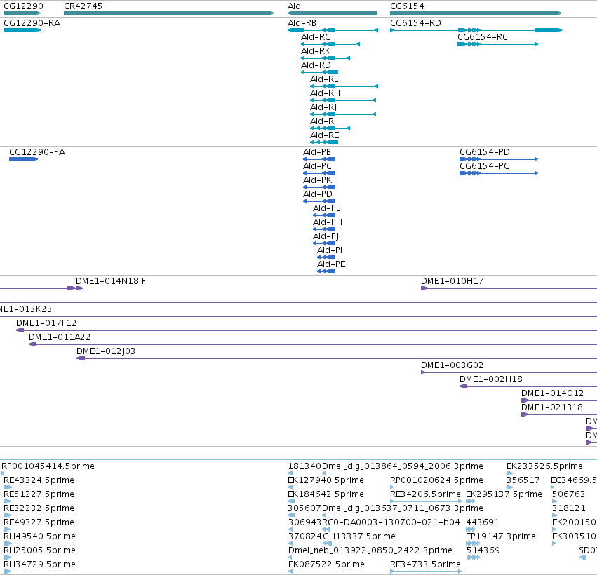Image resolution: width=597 pixels, height=575 pixels.
Task: Select the Ald-RB transcript label
Action: point(302,23)
